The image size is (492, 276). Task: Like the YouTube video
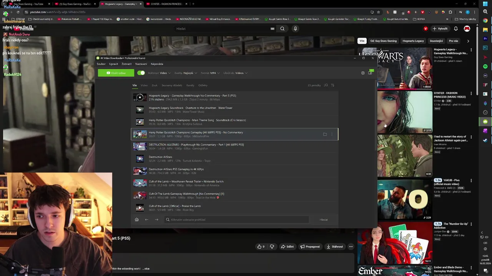point(261,246)
